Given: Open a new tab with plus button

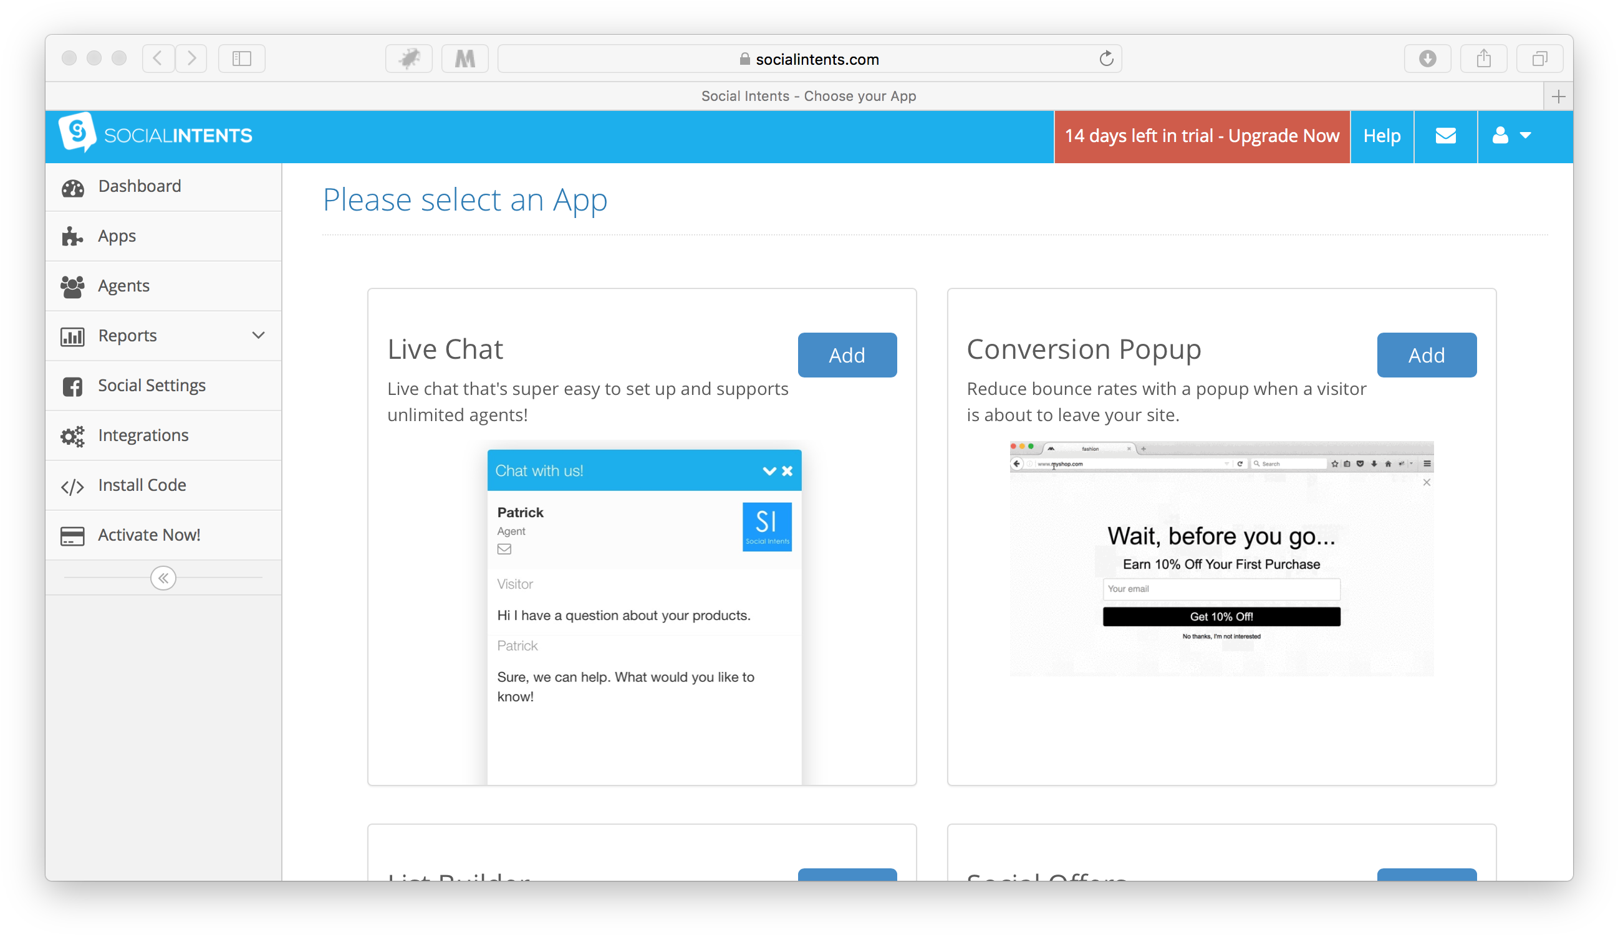Looking at the screenshot, I should pos(1558,96).
